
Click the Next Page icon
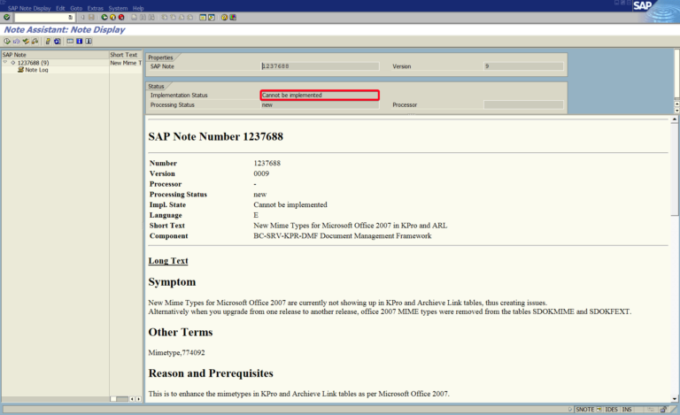click(182, 18)
